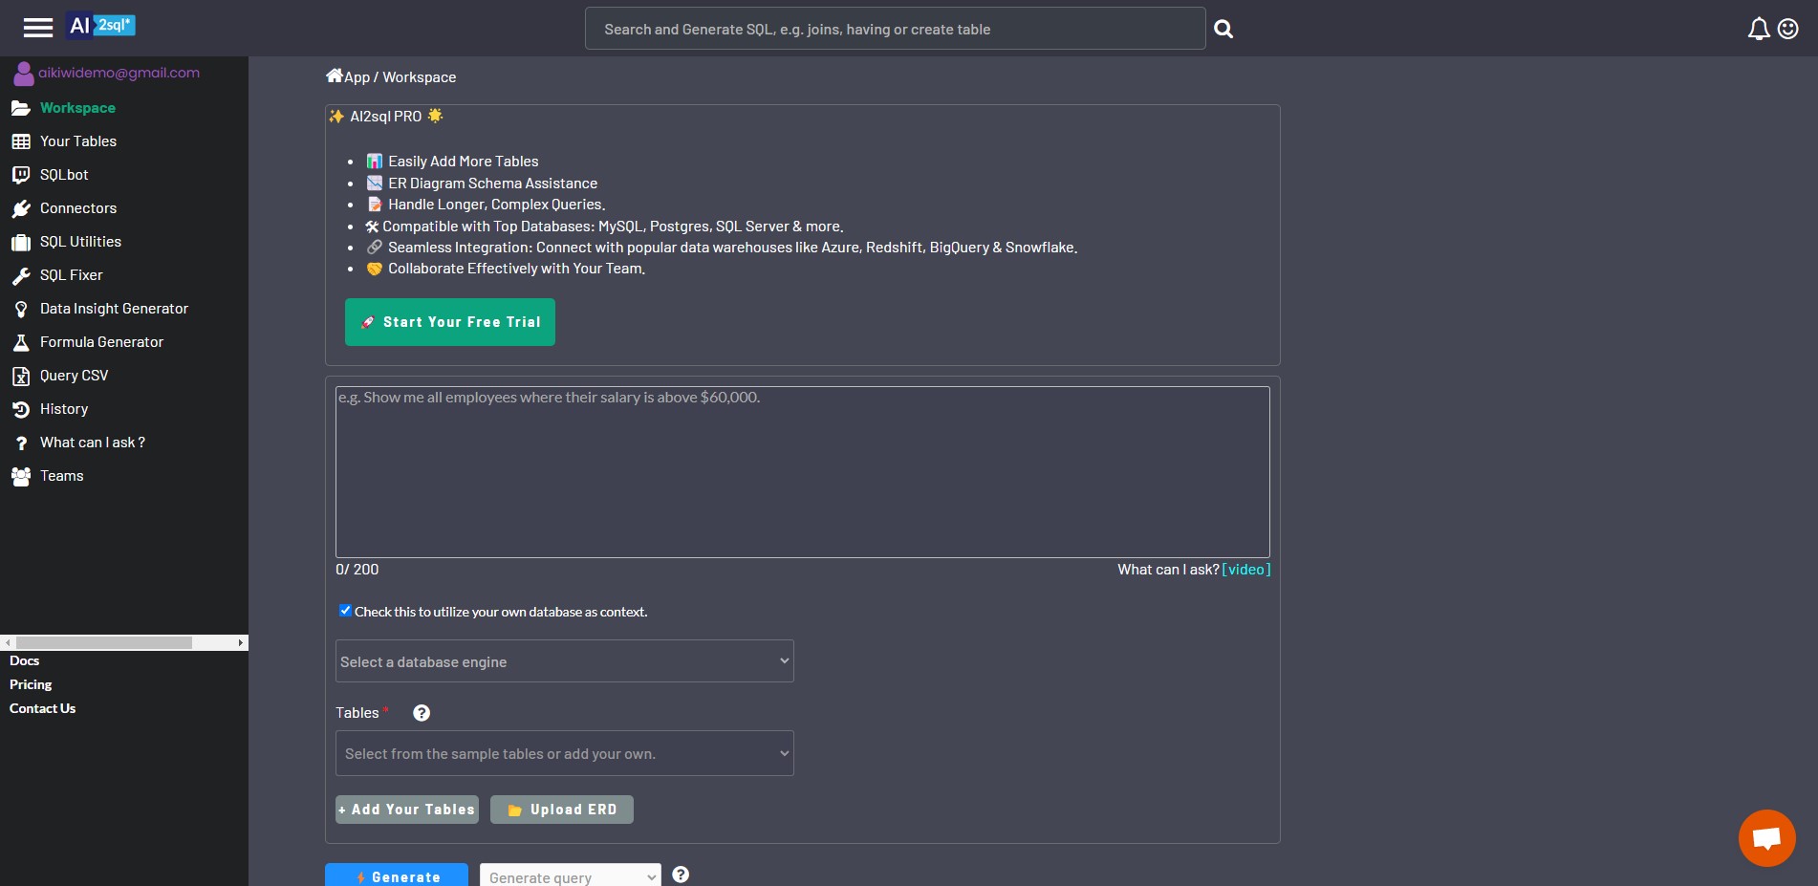
Task: Expand the Tables sample tables dropdown
Action: tap(565, 753)
